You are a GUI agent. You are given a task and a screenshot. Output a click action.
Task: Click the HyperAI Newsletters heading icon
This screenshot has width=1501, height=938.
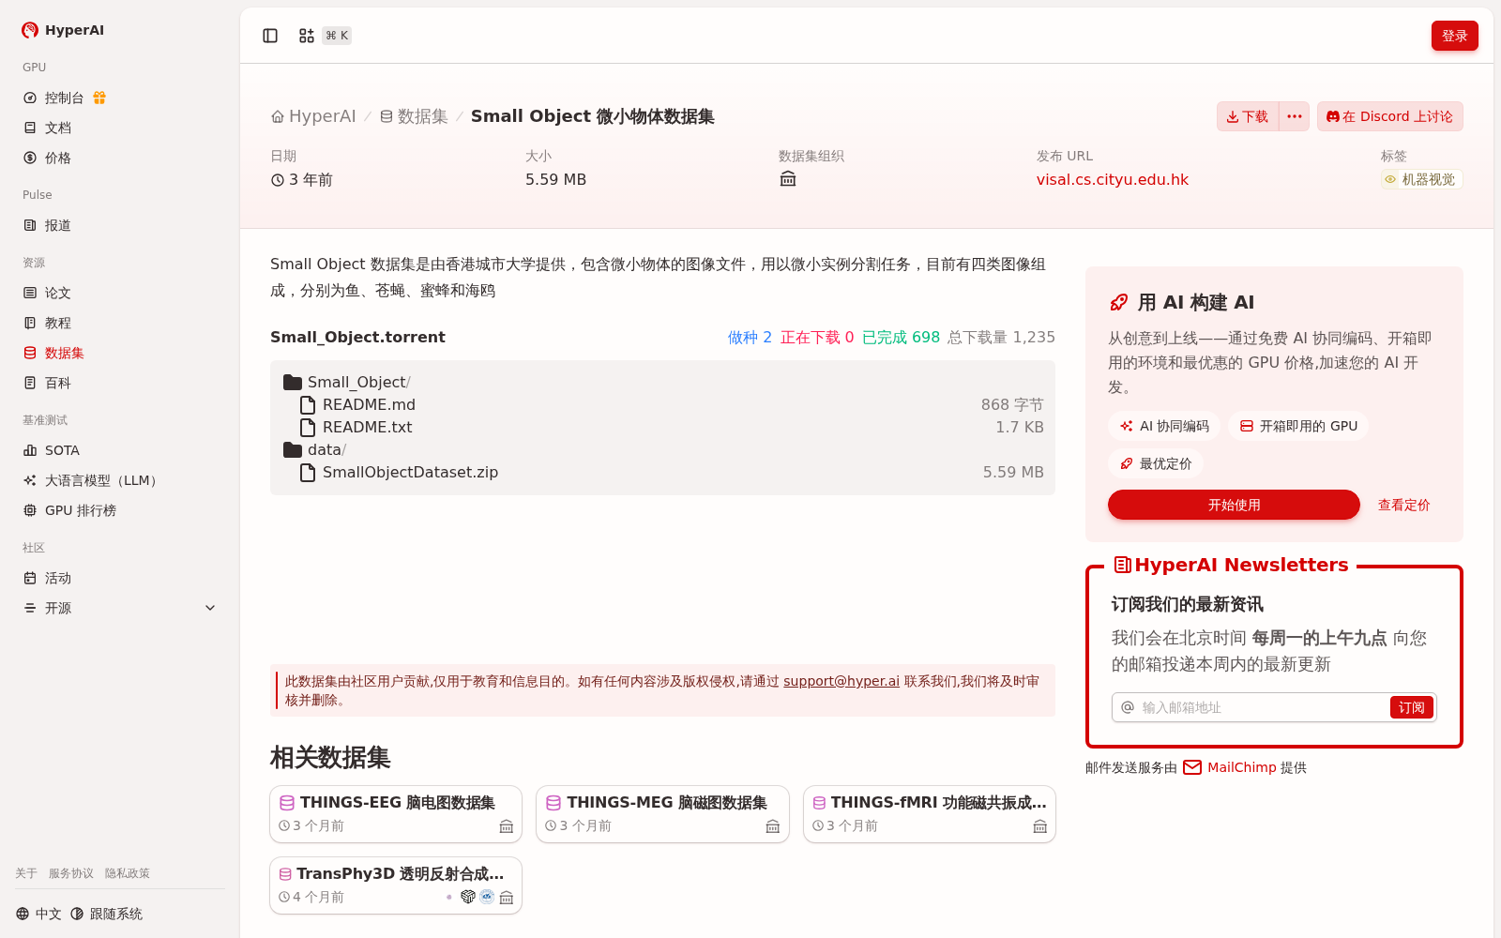[1122, 565]
